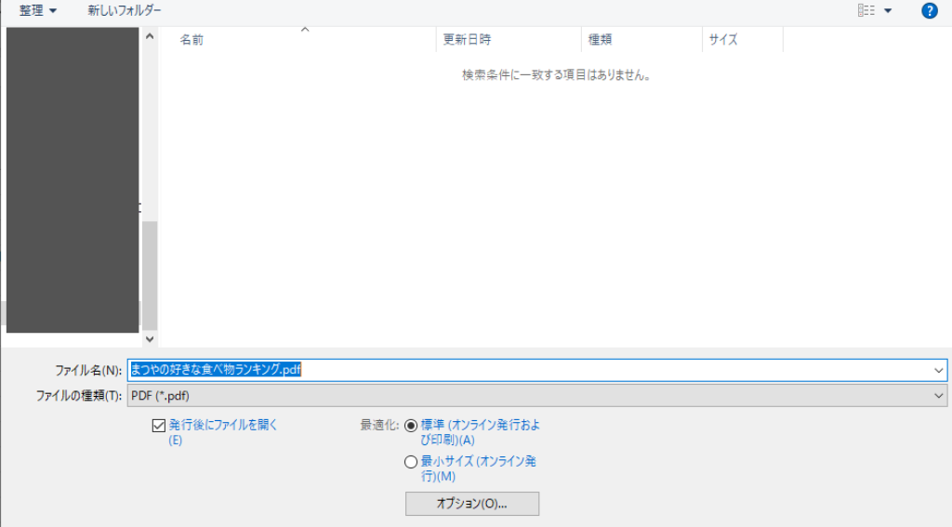Viewport: 952px width, 527px height.
Task: Click the sort arrow above 名前
Action: point(304,30)
